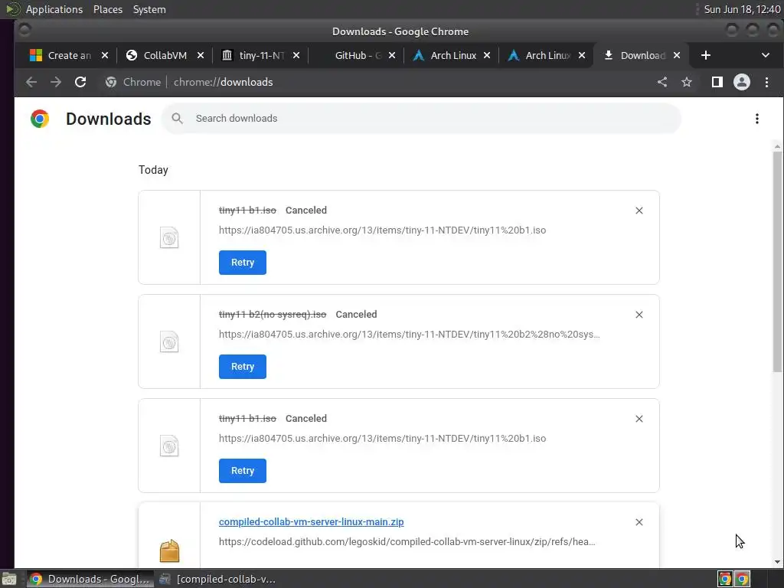784x588 pixels.
Task: Share this page via the share icon
Action: coord(662,82)
